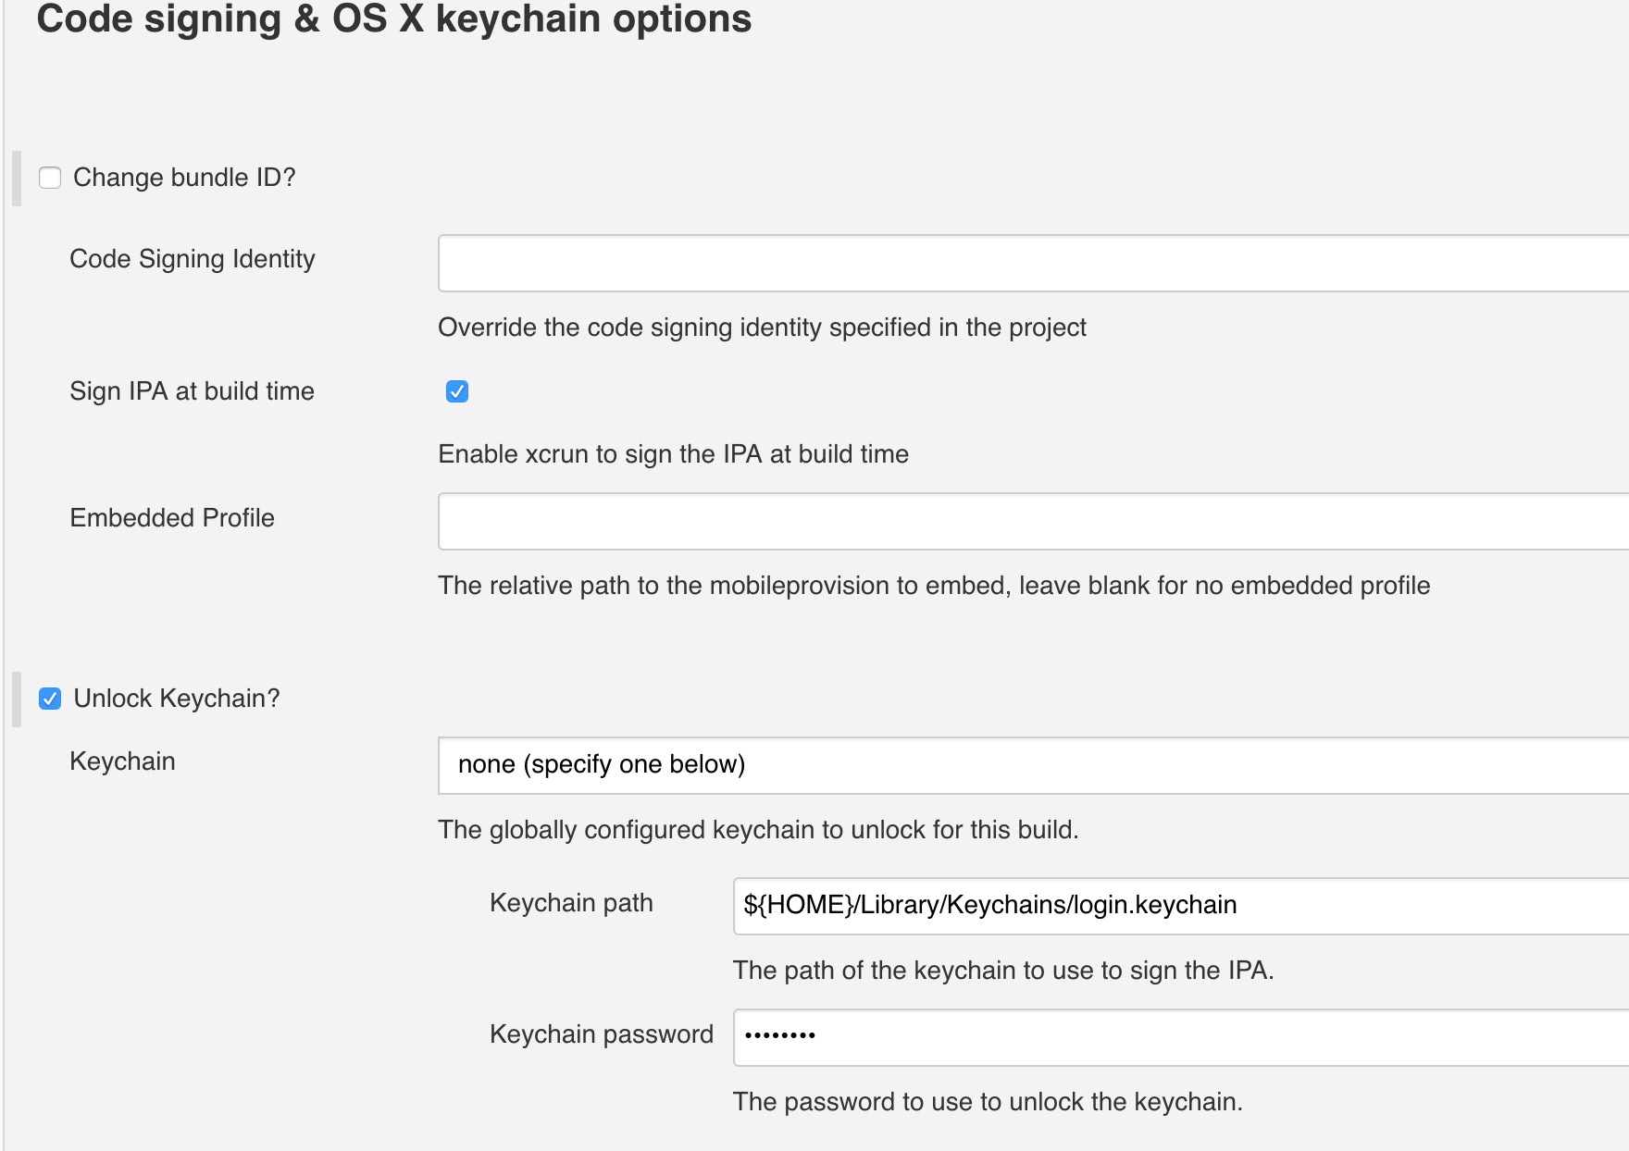Click the "Override the code signing identity" help text
This screenshot has height=1151, width=1629.
coord(762,328)
